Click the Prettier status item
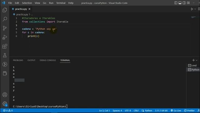The width and height of the screenshot is (200, 113). (189, 110)
